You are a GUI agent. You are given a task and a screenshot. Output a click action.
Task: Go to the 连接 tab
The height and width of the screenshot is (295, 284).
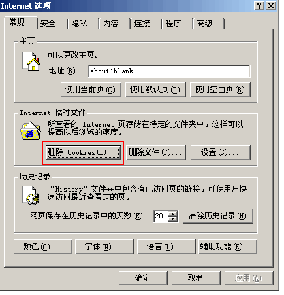point(146,24)
